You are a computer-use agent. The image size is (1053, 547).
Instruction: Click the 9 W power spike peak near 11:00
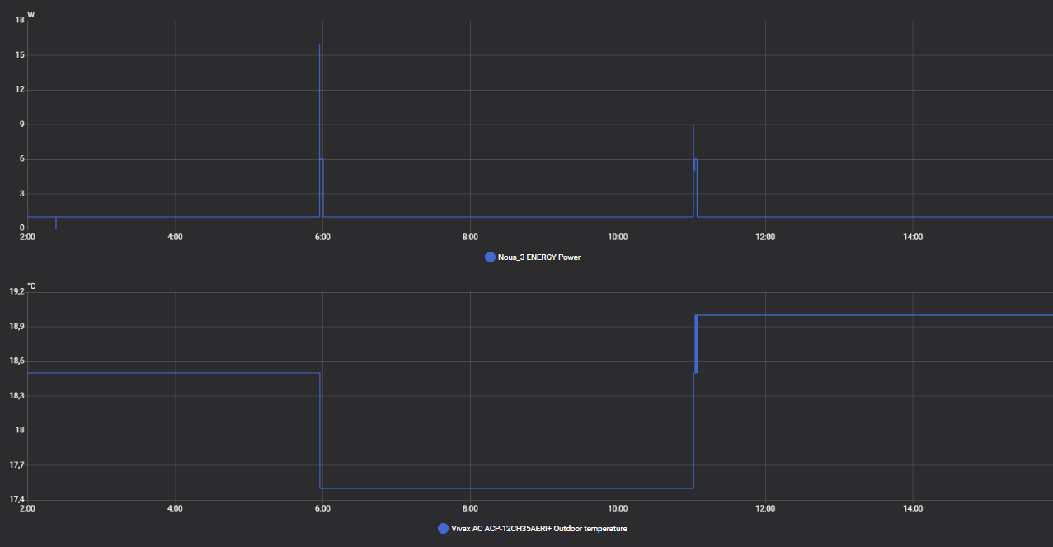click(693, 125)
